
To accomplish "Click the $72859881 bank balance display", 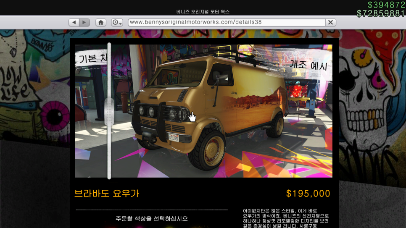I will (381, 13).
